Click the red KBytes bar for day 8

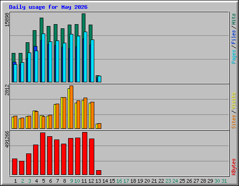tap(63, 159)
